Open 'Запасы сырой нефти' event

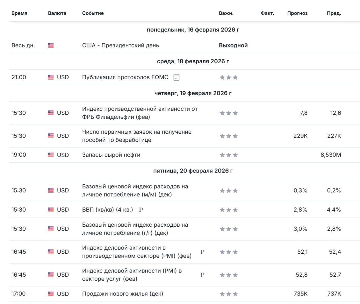tap(111, 155)
